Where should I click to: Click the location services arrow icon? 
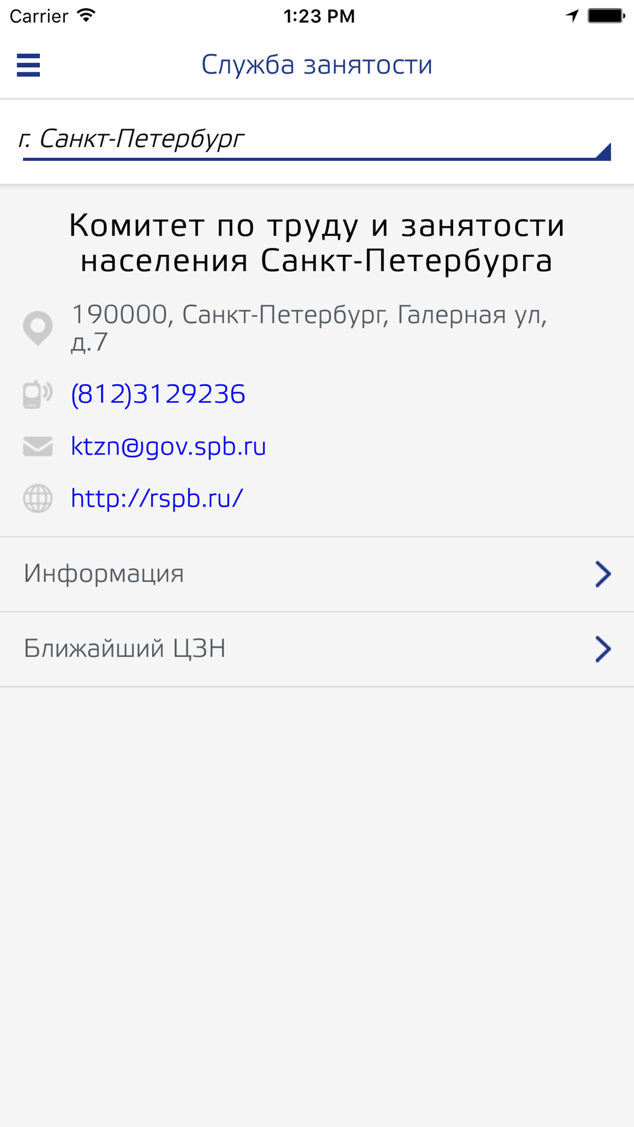pyautogui.click(x=573, y=16)
